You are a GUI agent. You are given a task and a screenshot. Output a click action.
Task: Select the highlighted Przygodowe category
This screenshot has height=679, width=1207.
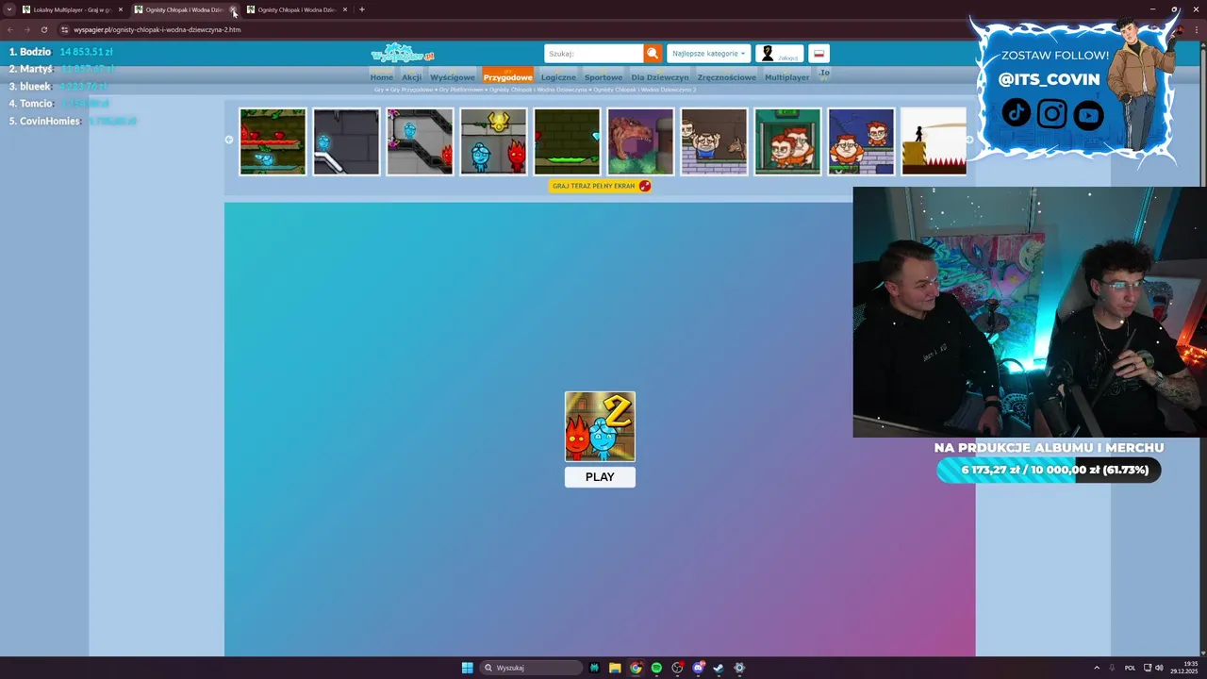pos(507,76)
